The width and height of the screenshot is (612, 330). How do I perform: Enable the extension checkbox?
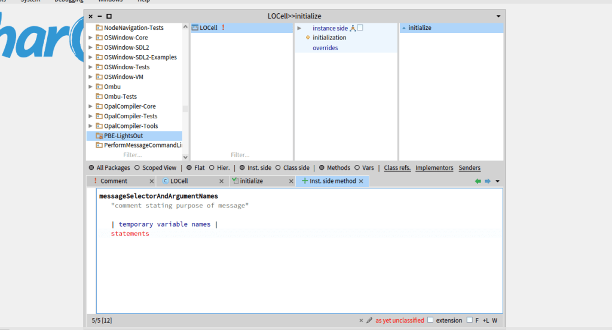[x=430, y=320]
